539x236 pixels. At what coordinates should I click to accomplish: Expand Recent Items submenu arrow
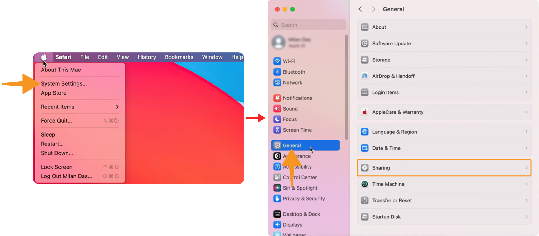click(117, 107)
